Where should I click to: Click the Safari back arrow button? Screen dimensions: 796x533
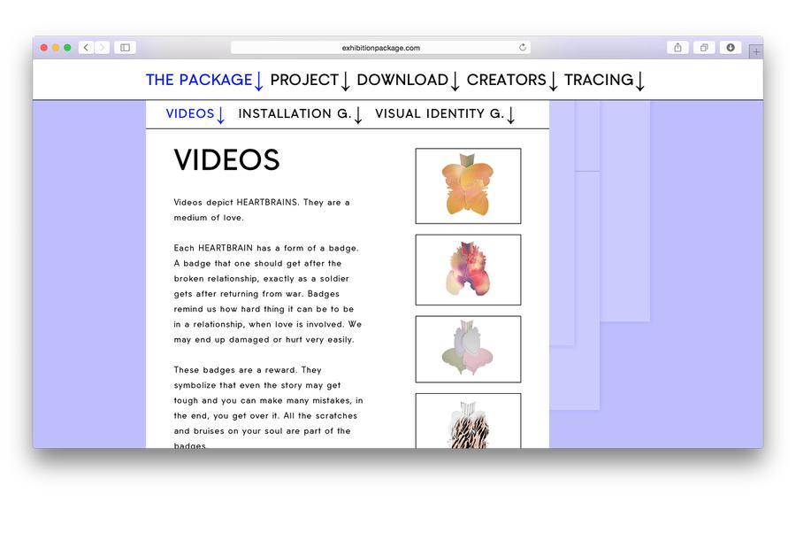point(86,48)
